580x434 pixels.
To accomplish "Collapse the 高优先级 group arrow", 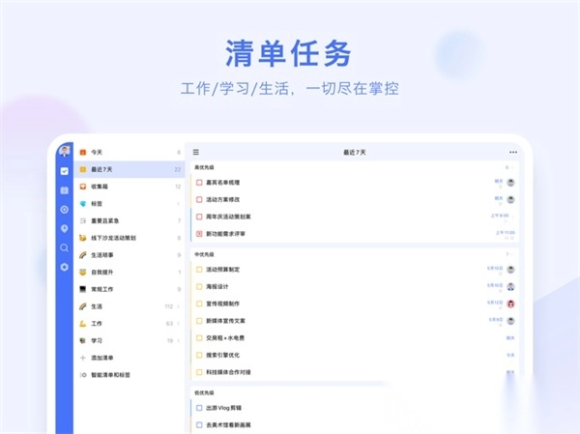I will point(512,167).
